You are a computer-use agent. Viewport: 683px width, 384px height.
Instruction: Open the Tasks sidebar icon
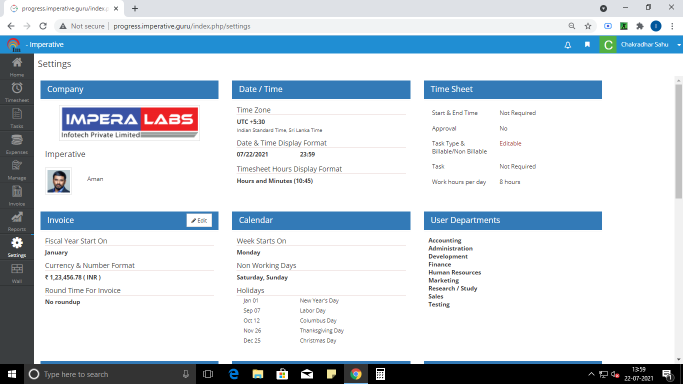[17, 114]
